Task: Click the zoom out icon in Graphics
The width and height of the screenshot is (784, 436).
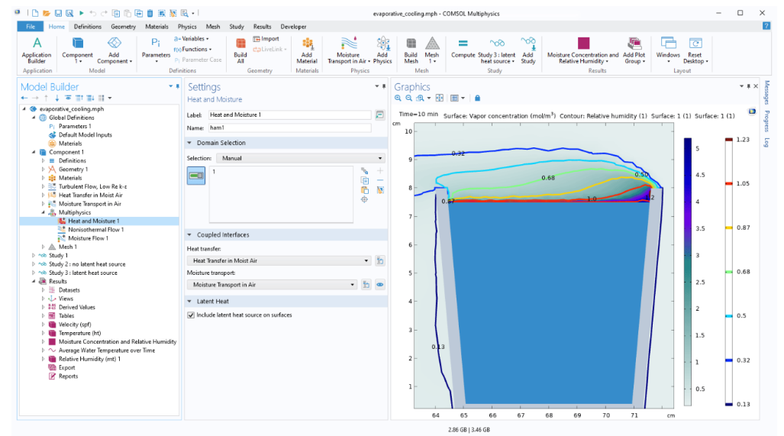Action: click(409, 98)
